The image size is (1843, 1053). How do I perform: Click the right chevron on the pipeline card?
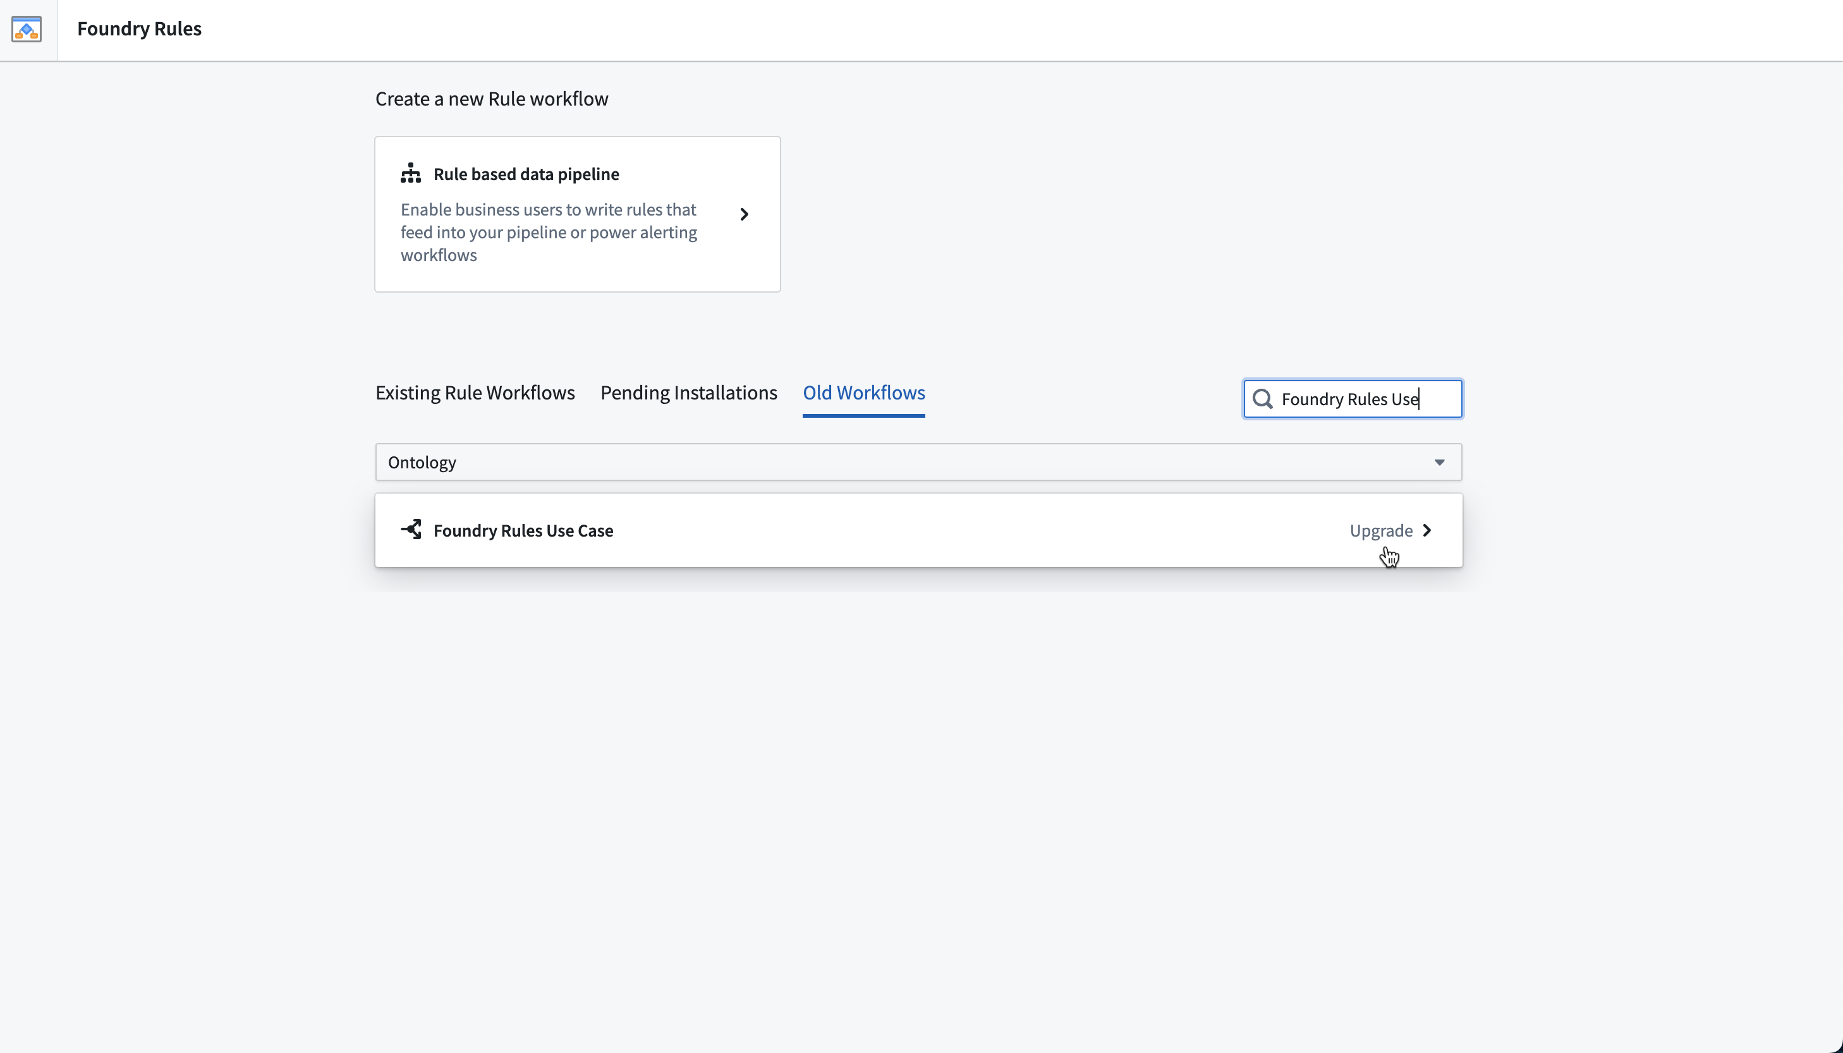(x=744, y=214)
